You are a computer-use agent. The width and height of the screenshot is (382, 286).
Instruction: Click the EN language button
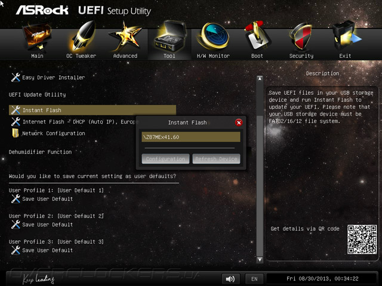click(254, 279)
